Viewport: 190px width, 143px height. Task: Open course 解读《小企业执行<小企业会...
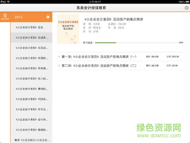pos(32,140)
